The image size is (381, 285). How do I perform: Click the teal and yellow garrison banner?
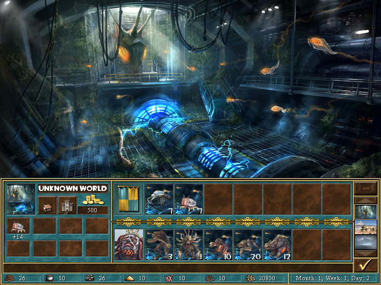tap(128, 199)
